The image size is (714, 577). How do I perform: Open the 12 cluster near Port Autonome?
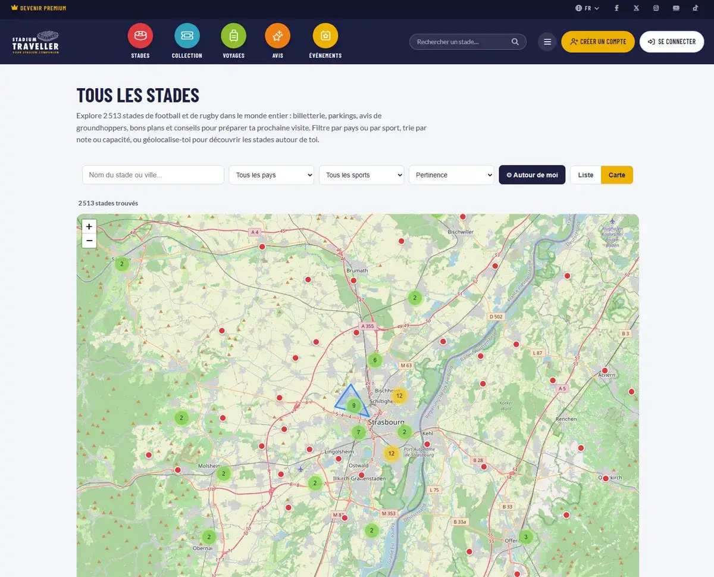[x=391, y=453]
